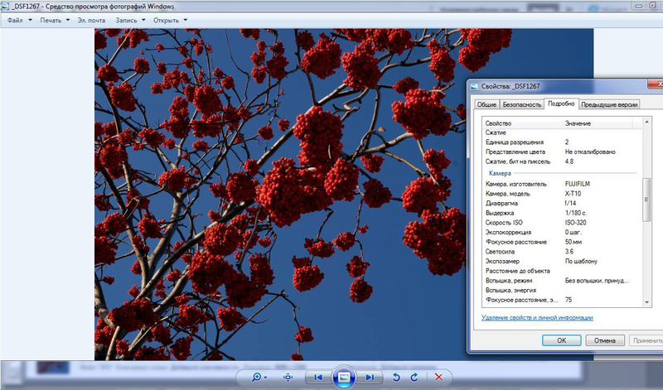Rotate image counterclockwise
The image size is (663, 390).
pos(395,378)
